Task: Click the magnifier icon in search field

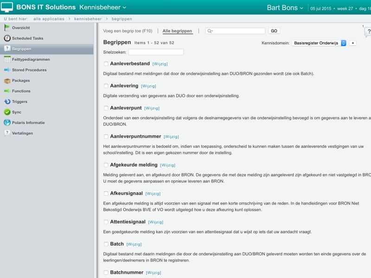Action: (210, 31)
